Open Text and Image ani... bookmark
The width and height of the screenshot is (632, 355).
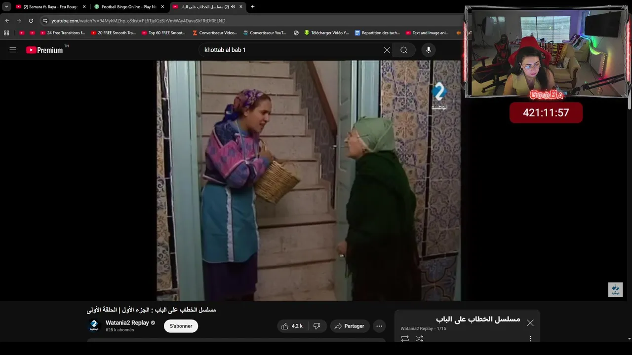coord(428,33)
